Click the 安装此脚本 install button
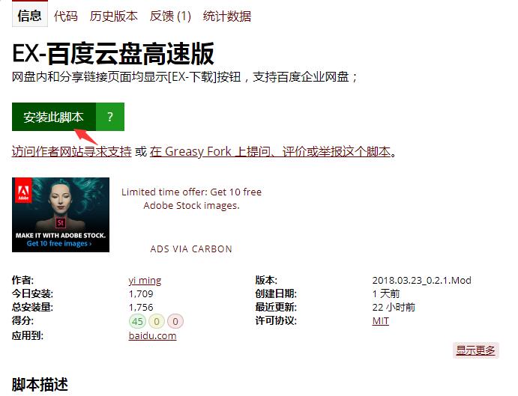 point(54,117)
